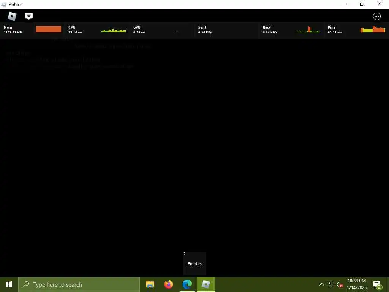Open the Recv network stat panel
This screenshot has height=292, width=389.
[x=291, y=30]
